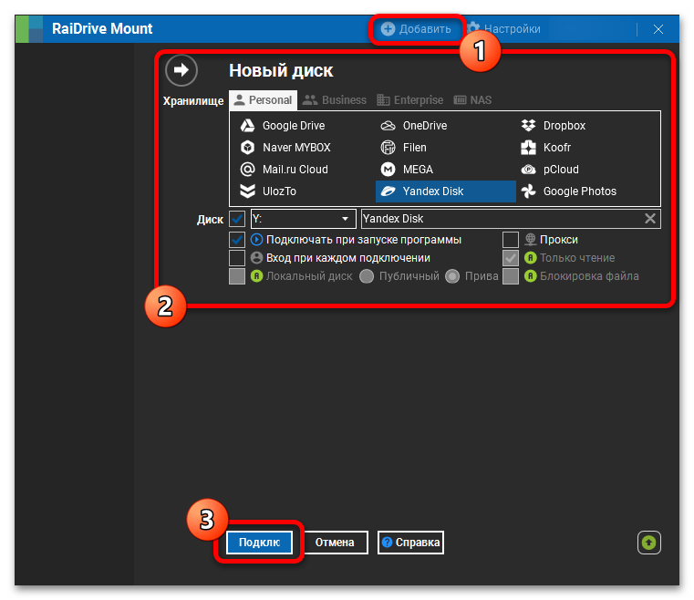Click the Добавить plus button
Screen dimensions: 694x600
(x=416, y=29)
